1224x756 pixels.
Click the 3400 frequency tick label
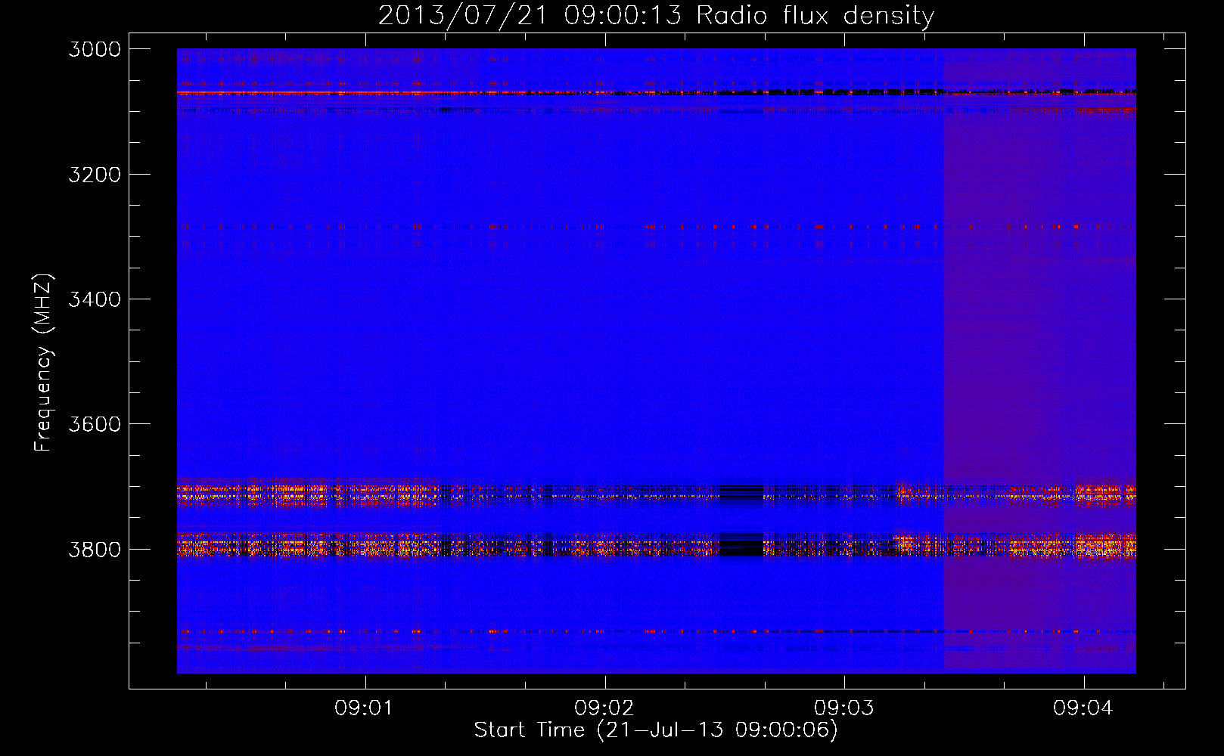[95, 299]
